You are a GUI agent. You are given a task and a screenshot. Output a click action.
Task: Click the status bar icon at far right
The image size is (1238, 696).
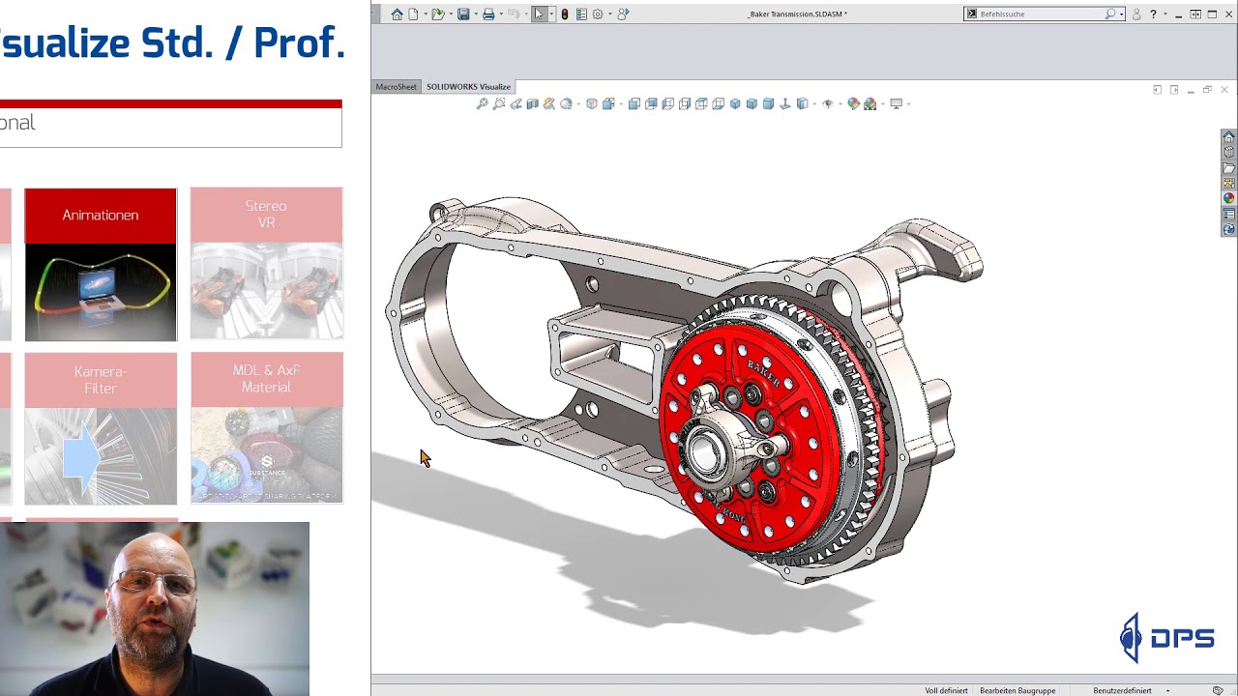click(x=1218, y=690)
